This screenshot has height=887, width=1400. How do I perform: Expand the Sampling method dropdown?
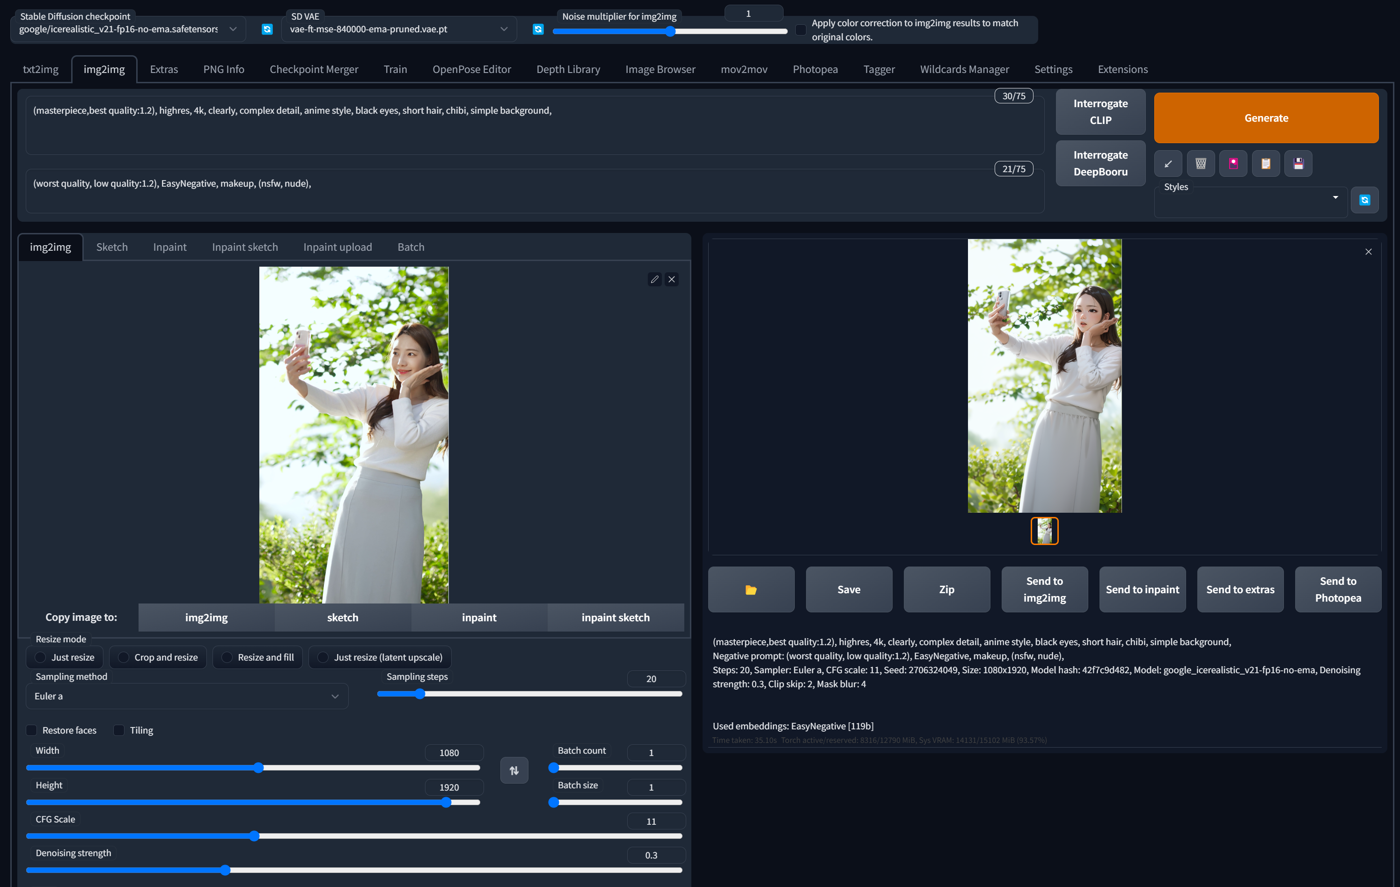pos(186,696)
